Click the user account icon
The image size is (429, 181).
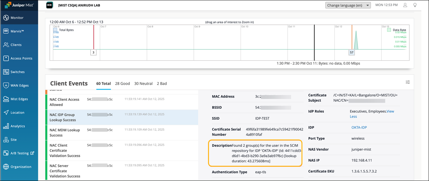click(405, 5)
